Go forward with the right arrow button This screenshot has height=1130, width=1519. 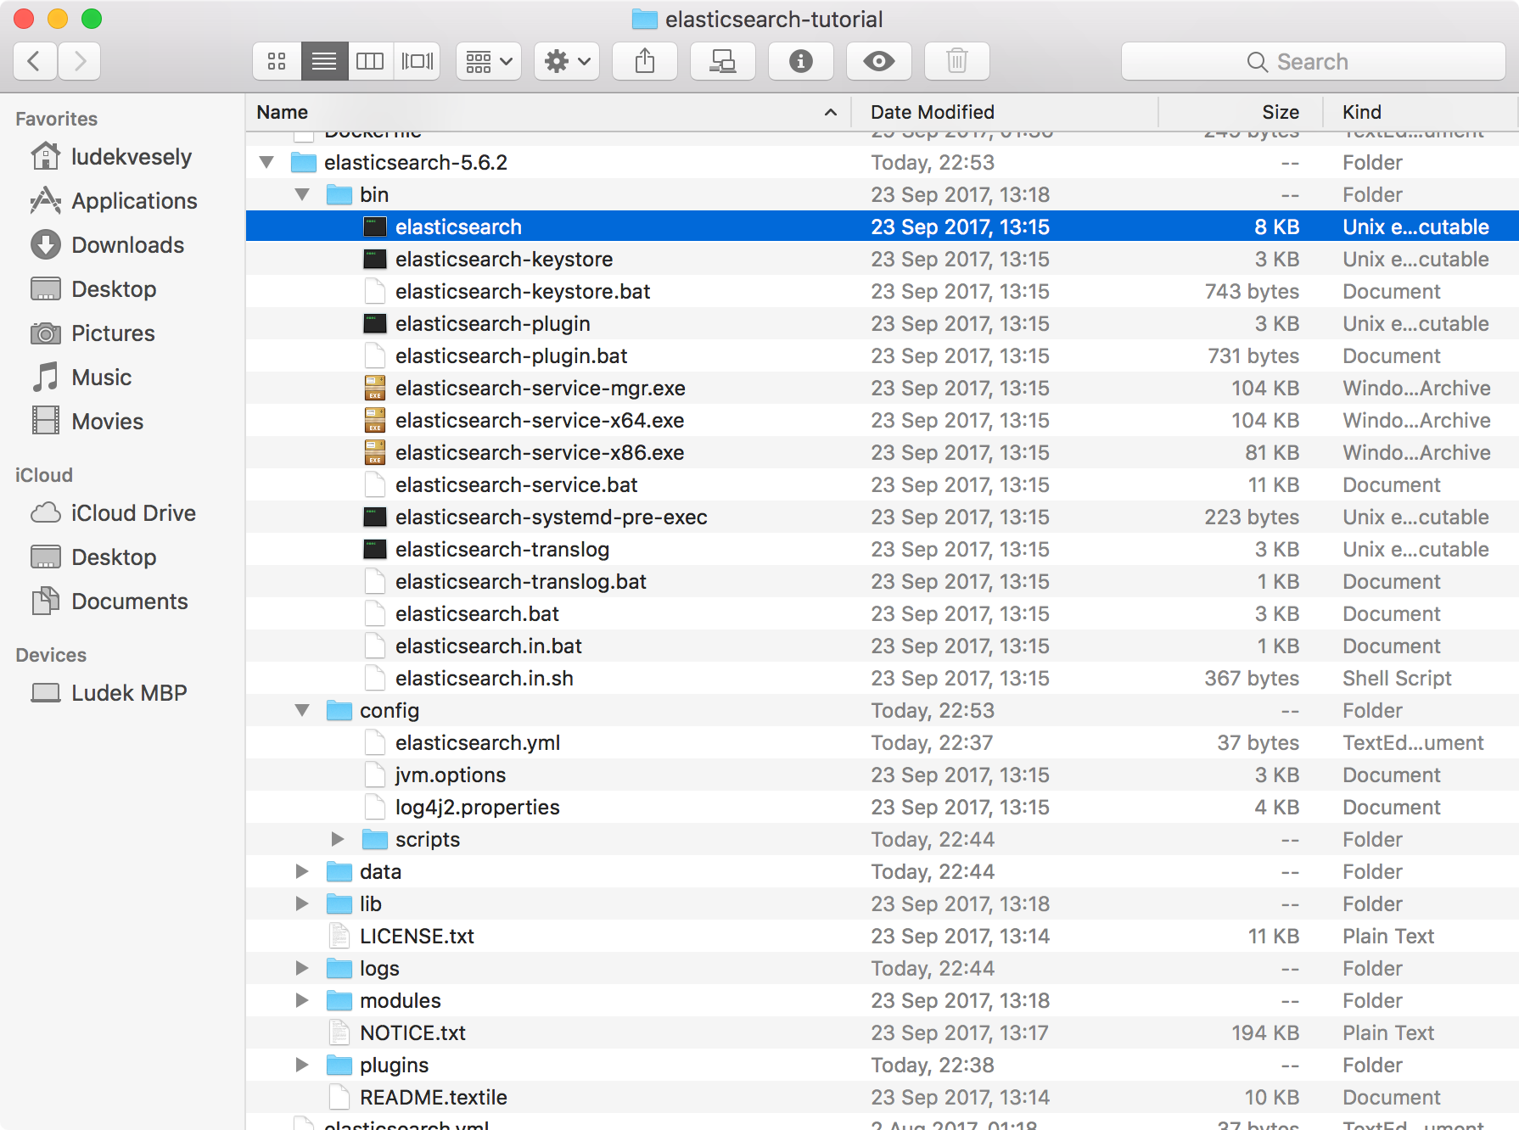(x=80, y=61)
